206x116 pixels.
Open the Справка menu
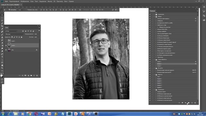(71, 1)
